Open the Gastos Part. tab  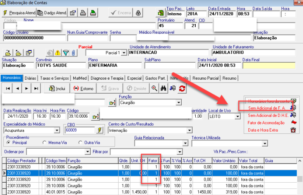pyautogui.click(x=155, y=78)
